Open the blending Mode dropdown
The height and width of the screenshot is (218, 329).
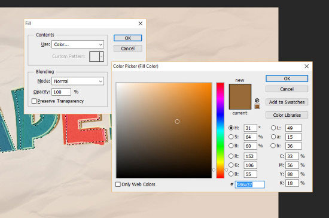click(x=78, y=81)
